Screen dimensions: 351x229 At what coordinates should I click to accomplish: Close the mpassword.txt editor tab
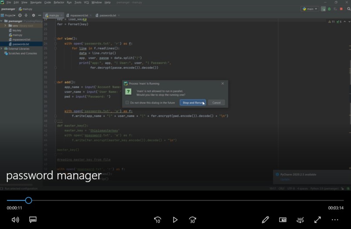click(x=91, y=15)
